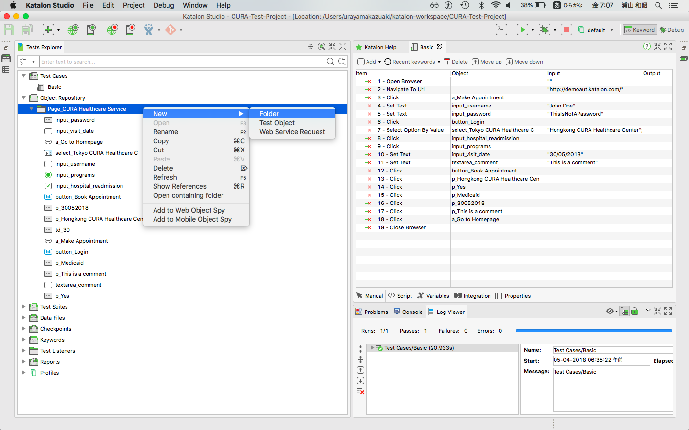
Task: Select Rename in context menu
Action: 196,132
